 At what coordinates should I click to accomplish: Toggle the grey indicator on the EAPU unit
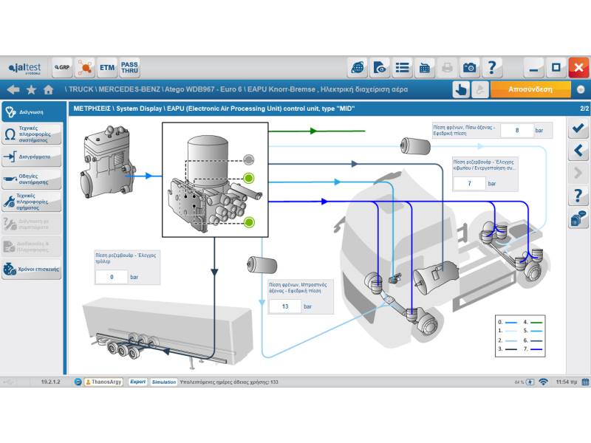[x=249, y=159]
